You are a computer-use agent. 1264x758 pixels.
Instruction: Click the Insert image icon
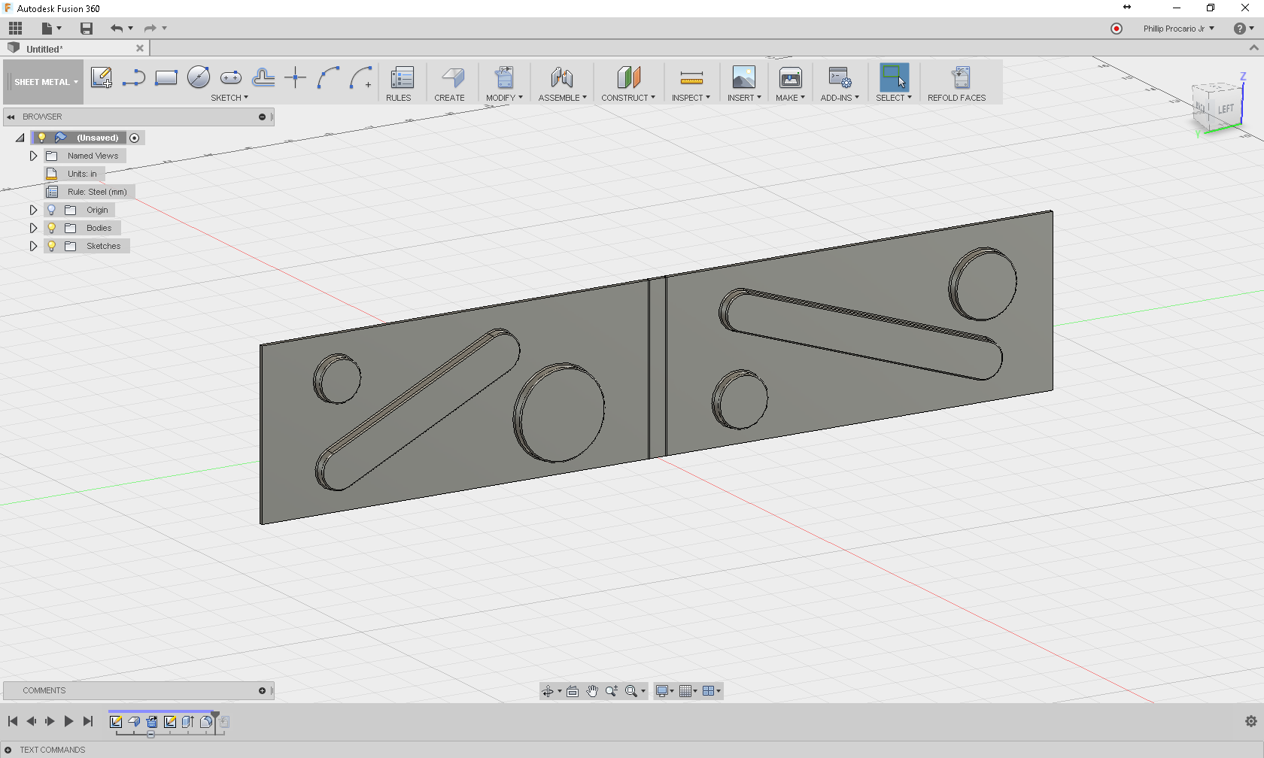[x=743, y=77]
